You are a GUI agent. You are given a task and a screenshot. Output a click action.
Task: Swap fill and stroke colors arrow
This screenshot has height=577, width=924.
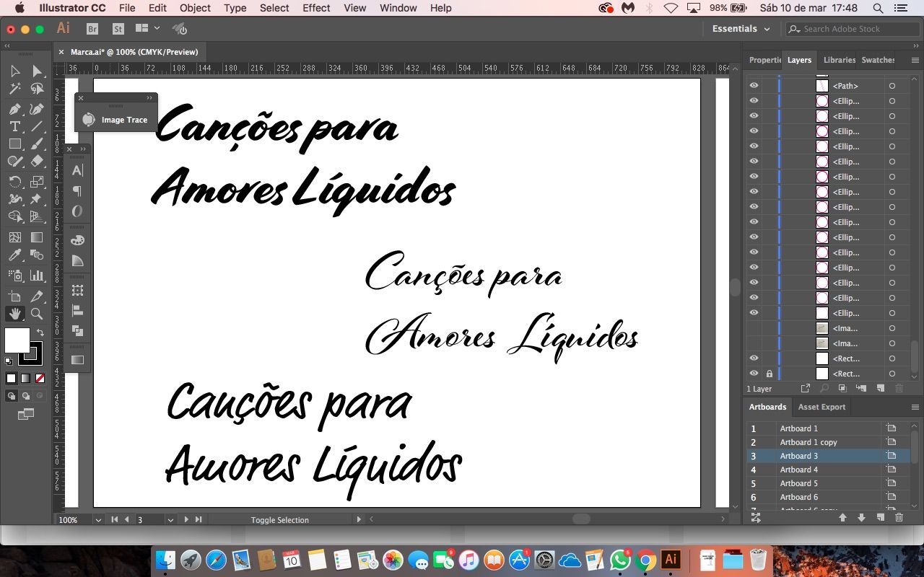40,332
